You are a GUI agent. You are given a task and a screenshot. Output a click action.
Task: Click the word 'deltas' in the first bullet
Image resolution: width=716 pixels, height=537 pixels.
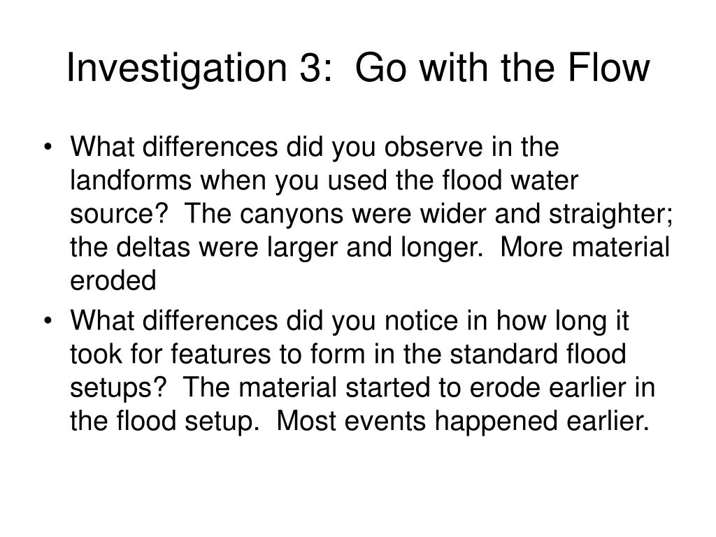(x=153, y=247)
